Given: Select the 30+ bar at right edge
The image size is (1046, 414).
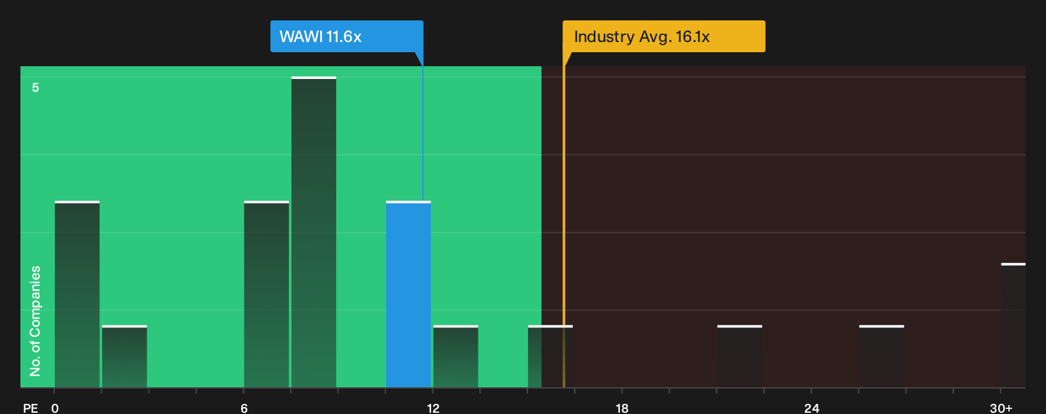Looking at the screenshot, I should 1013,325.
